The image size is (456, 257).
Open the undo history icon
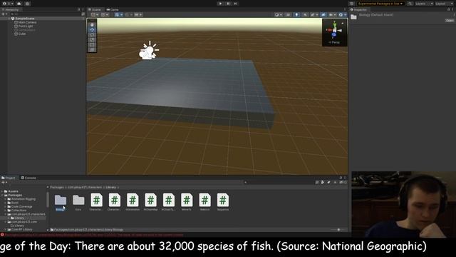point(351,4)
